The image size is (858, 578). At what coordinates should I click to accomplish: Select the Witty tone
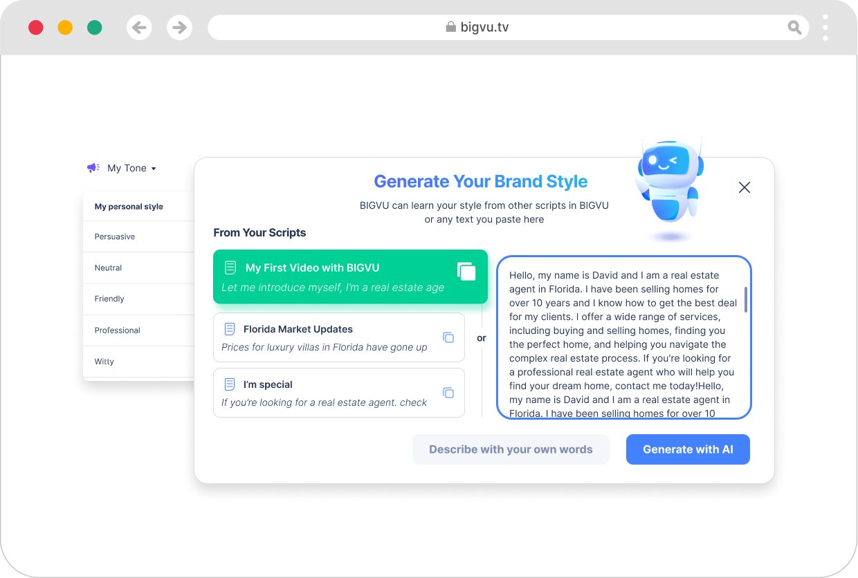(138, 362)
